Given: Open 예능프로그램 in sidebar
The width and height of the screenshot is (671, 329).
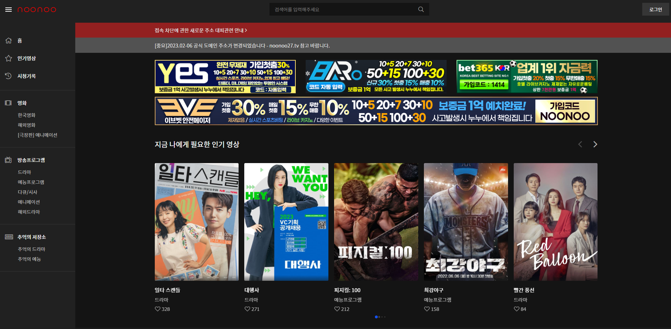Looking at the screenshot, I should click(x=31, y=182).
